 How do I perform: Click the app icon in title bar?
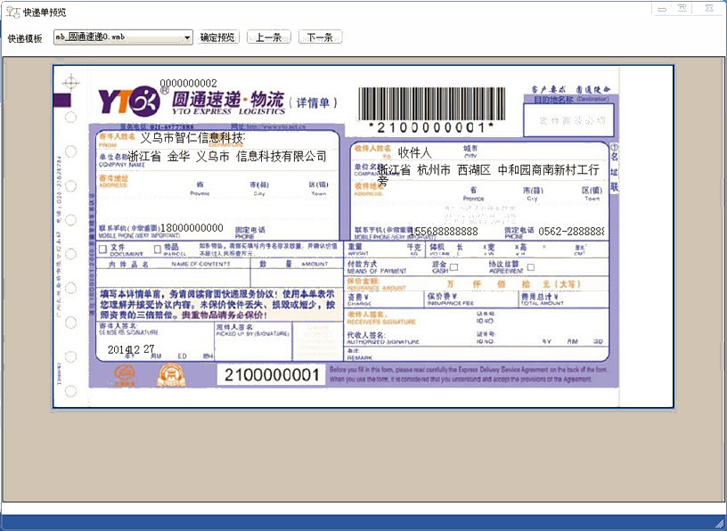[x=12, y=12]
